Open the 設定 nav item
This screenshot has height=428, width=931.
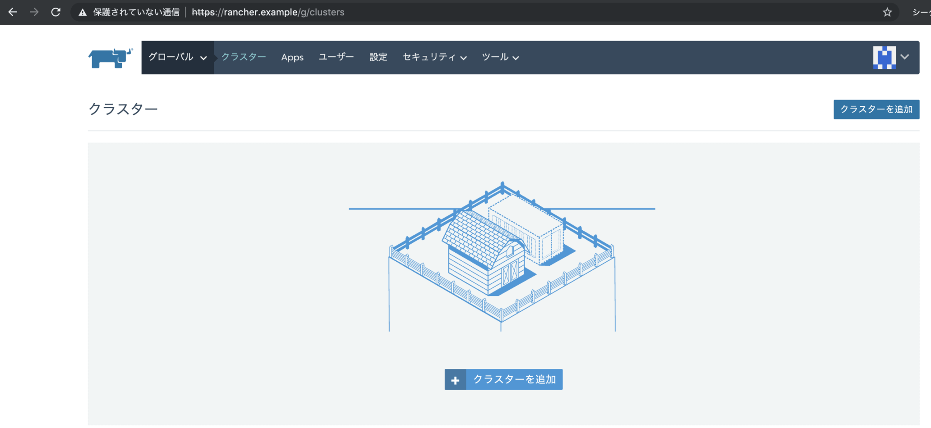click(378, 57)
